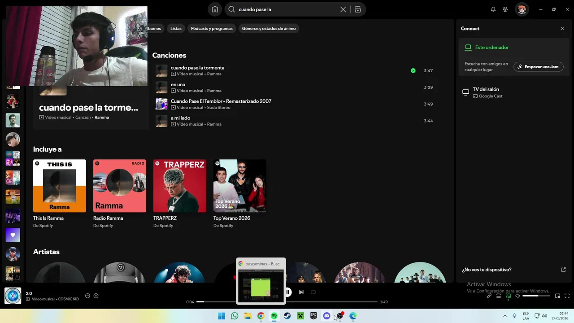Click the minus circle icon next to 2.0
This screenshot has height=323, width=574.
[87, 296]
